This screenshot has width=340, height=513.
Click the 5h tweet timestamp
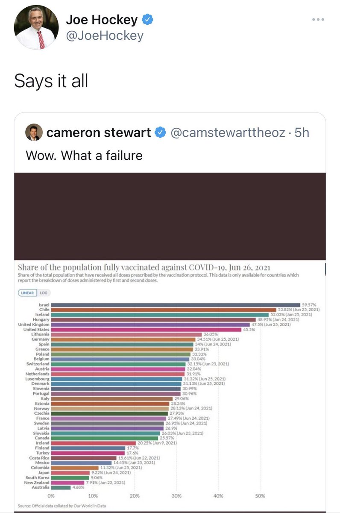(302, 133)
